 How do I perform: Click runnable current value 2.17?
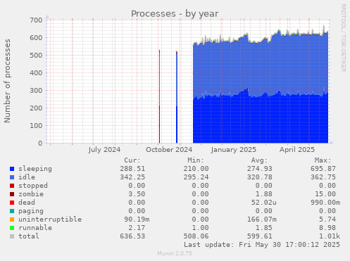[137, 228]
